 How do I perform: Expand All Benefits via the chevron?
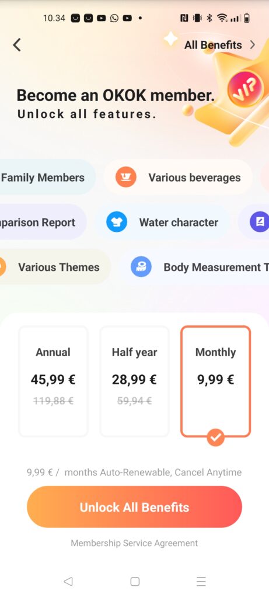[252, 45]
